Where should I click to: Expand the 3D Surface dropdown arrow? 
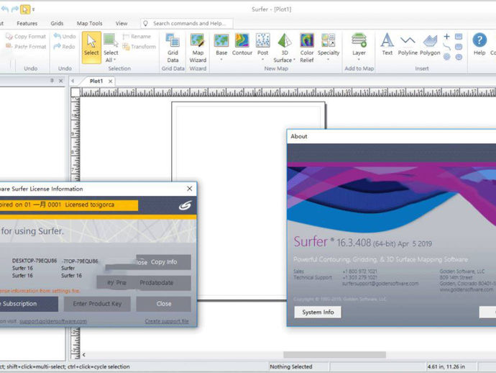tap(294, 60)
